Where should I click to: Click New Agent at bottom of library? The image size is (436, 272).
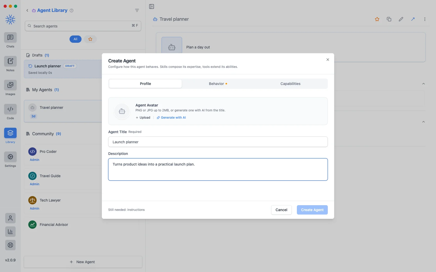(x=83, y=262)
